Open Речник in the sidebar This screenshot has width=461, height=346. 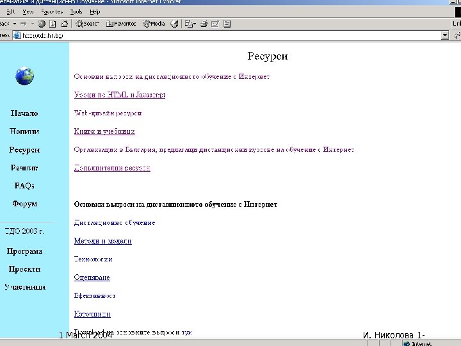24,168
